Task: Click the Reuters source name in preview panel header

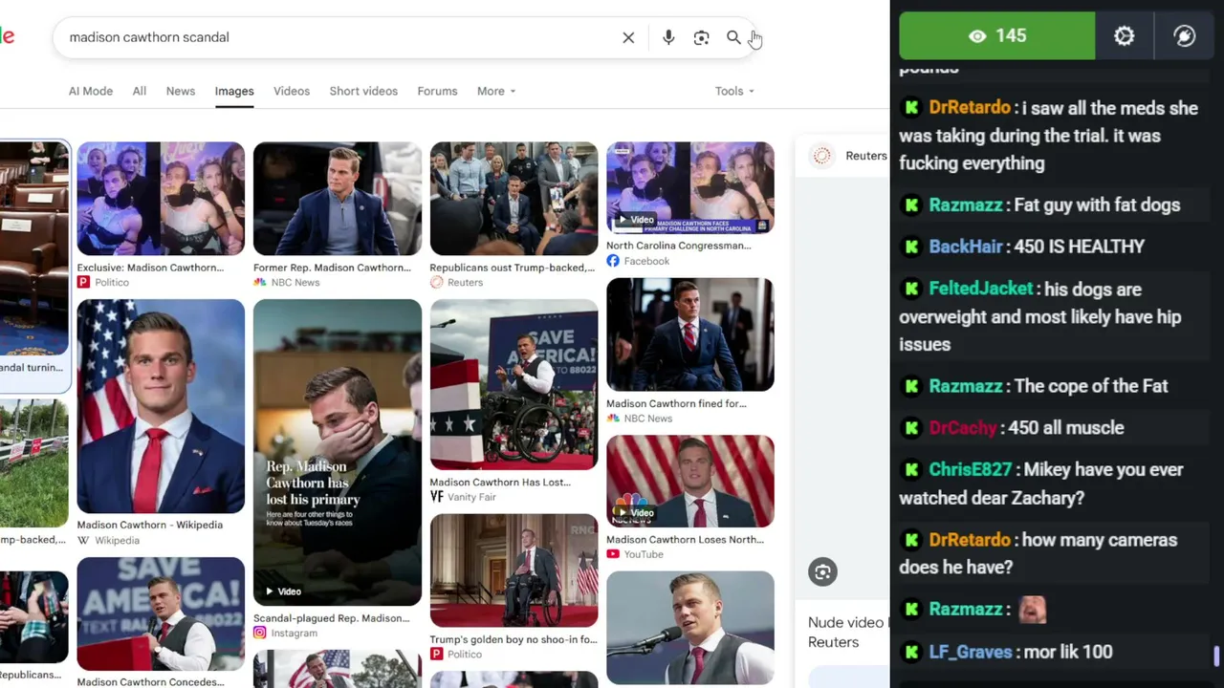Action: pos(866,156)
